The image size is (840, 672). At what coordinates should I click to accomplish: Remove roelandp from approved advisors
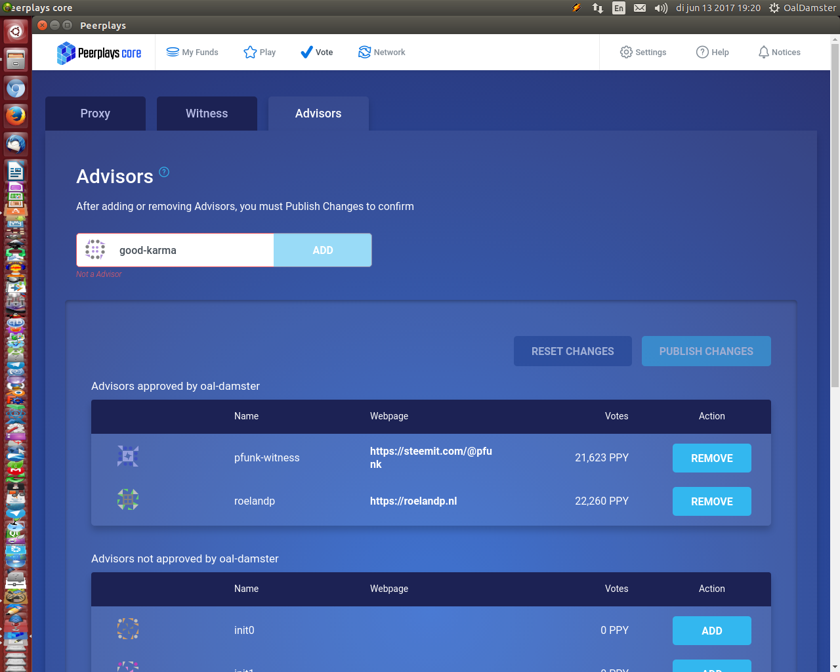coord(712,501)
